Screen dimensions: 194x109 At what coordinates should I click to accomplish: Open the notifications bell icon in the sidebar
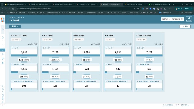click(x=3, y=92)
